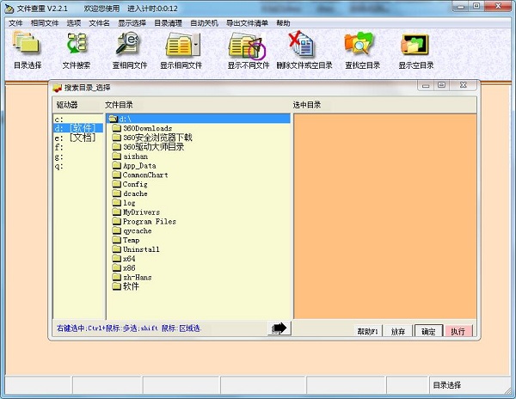Click the 删除文件或空目录 icon
The width and height of the screenshot is (516, 399).
304,47
